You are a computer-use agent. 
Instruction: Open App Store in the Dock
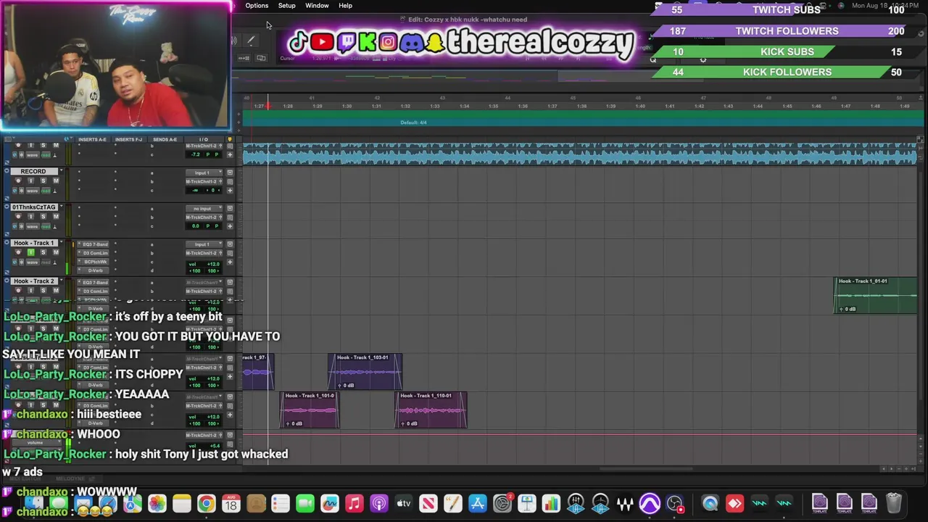coord(477,503)
